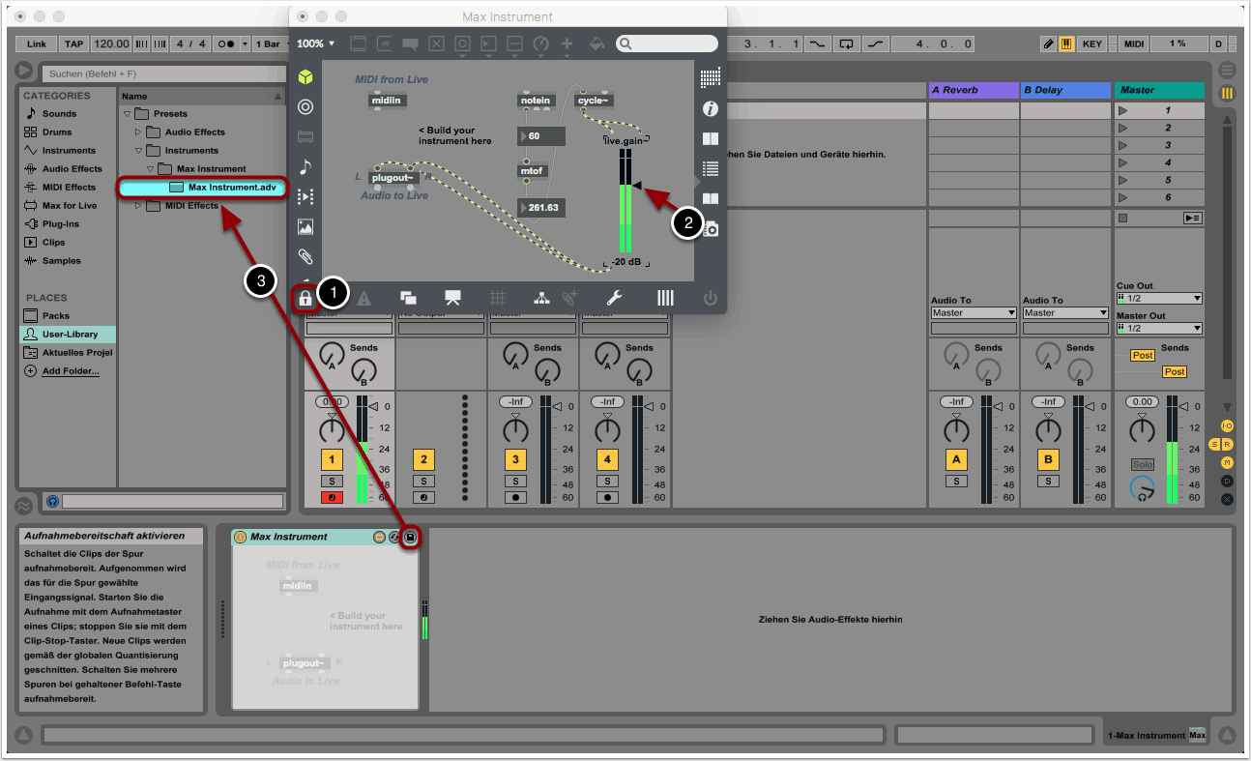The image size is (1251, 761).
Task: Open the Max zoom 100% dropdown
Action: pyautogui.click(x=315, y=44)
